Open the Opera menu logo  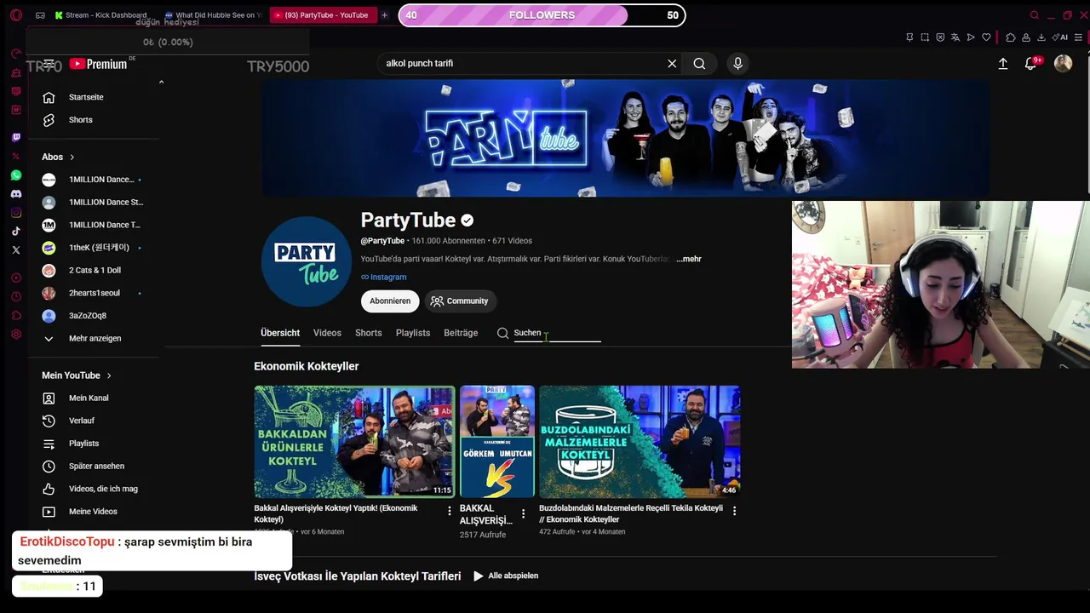point(15,15)
